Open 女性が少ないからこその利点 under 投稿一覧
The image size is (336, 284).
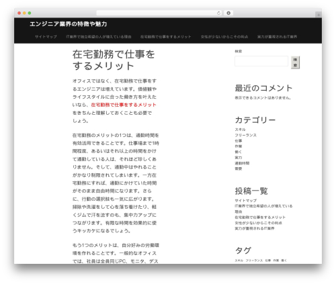pyautogui.click(x=258, y=223)
